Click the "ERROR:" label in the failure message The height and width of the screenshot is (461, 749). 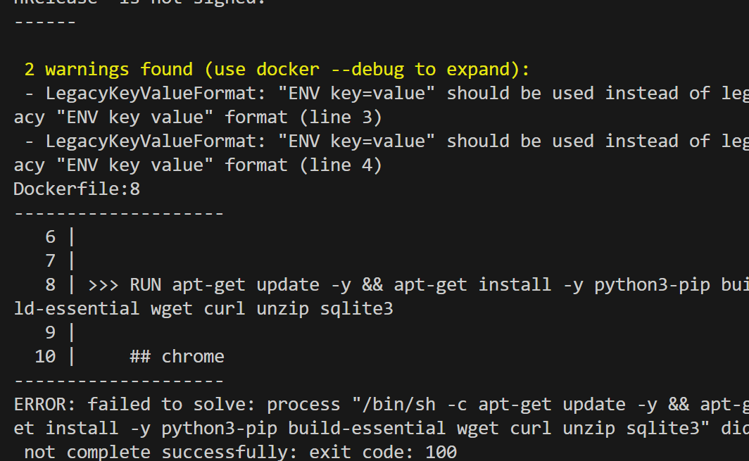[45, 405]
